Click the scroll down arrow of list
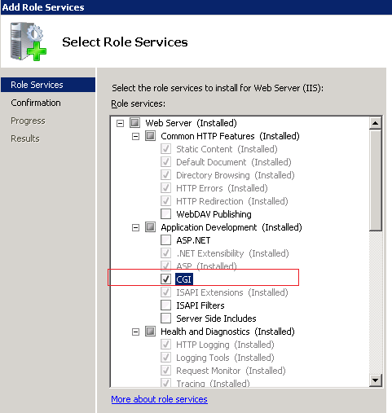Viewport: 392px width, 413px height. [376, 380]
